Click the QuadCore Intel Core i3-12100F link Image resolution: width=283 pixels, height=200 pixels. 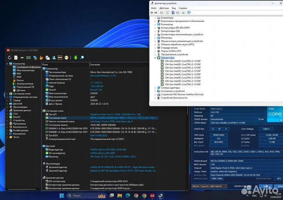click(116, 114)
